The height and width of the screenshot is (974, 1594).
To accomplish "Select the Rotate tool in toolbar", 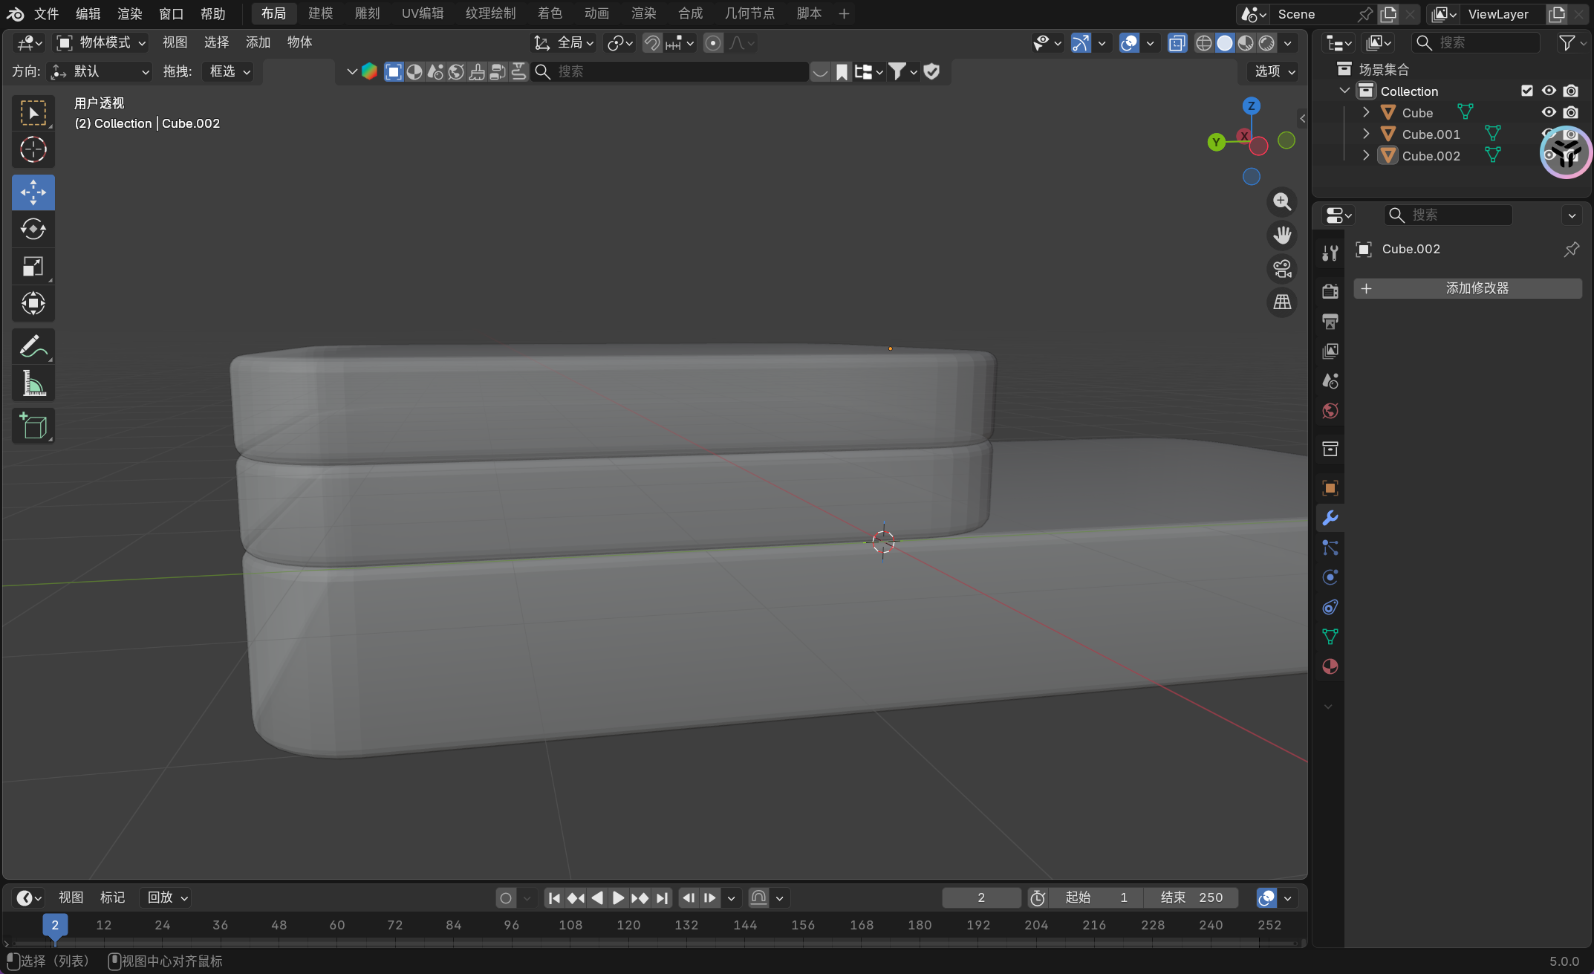I will [33, 229].
